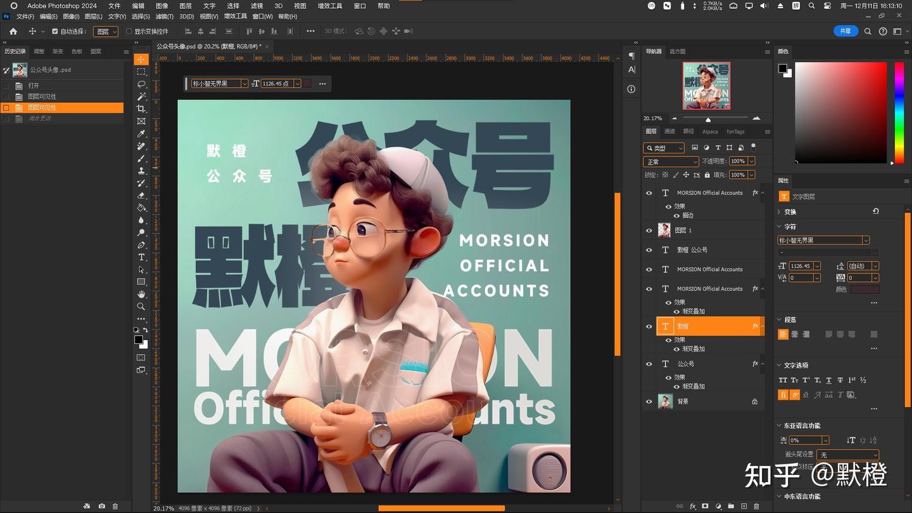Click the 共享 button at top right
Screen dimensions: 912x513
tap(845, 30)
